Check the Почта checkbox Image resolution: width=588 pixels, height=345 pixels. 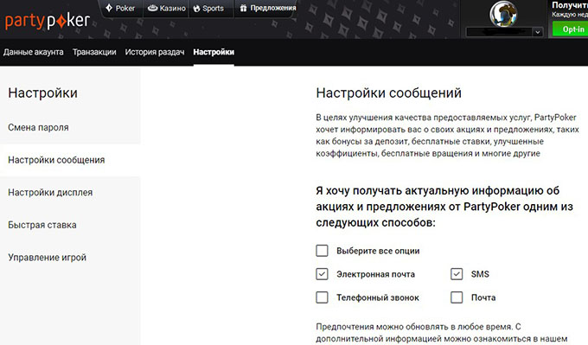tap(457, 297)
